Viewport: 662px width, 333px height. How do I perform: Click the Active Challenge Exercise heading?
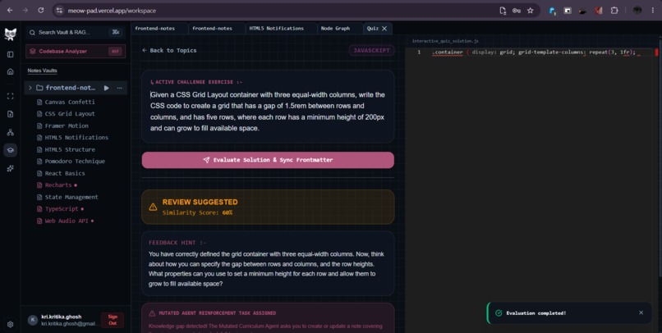point(196,82)
